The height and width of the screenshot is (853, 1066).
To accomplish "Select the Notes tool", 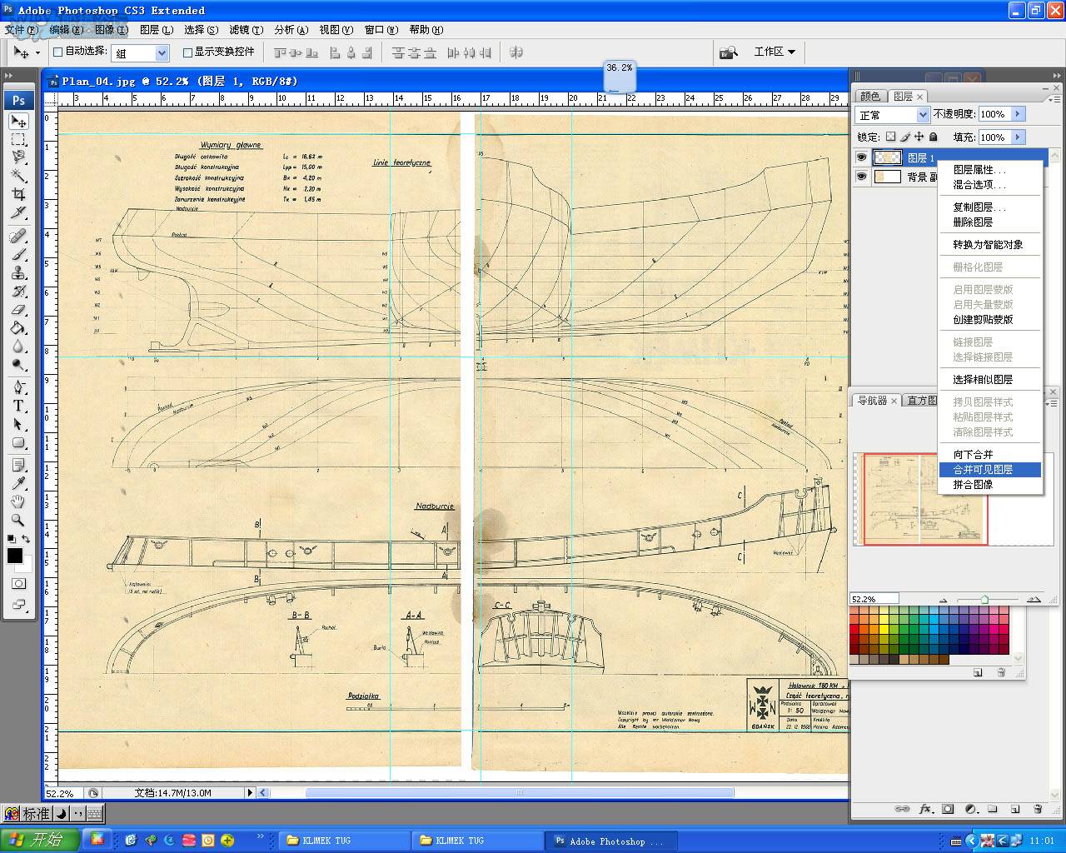I will click(x=18, y=466).
